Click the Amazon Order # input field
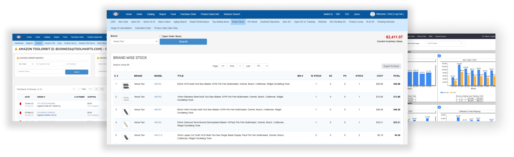Screen dimensions: 514x157 [x=41, y=71]
